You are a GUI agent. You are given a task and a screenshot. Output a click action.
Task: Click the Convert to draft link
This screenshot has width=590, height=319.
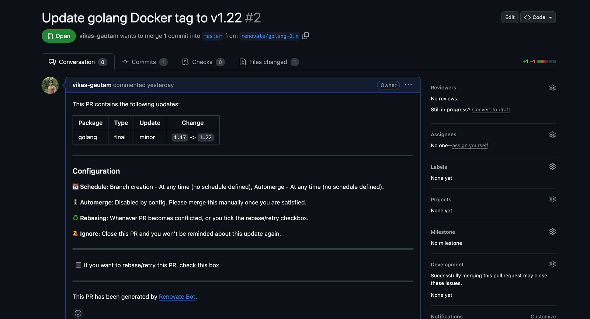[x=491, y=110]
